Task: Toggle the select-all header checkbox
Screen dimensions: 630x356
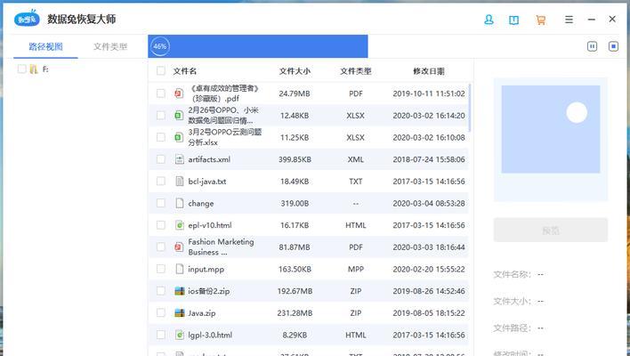Action: point(161,70)
